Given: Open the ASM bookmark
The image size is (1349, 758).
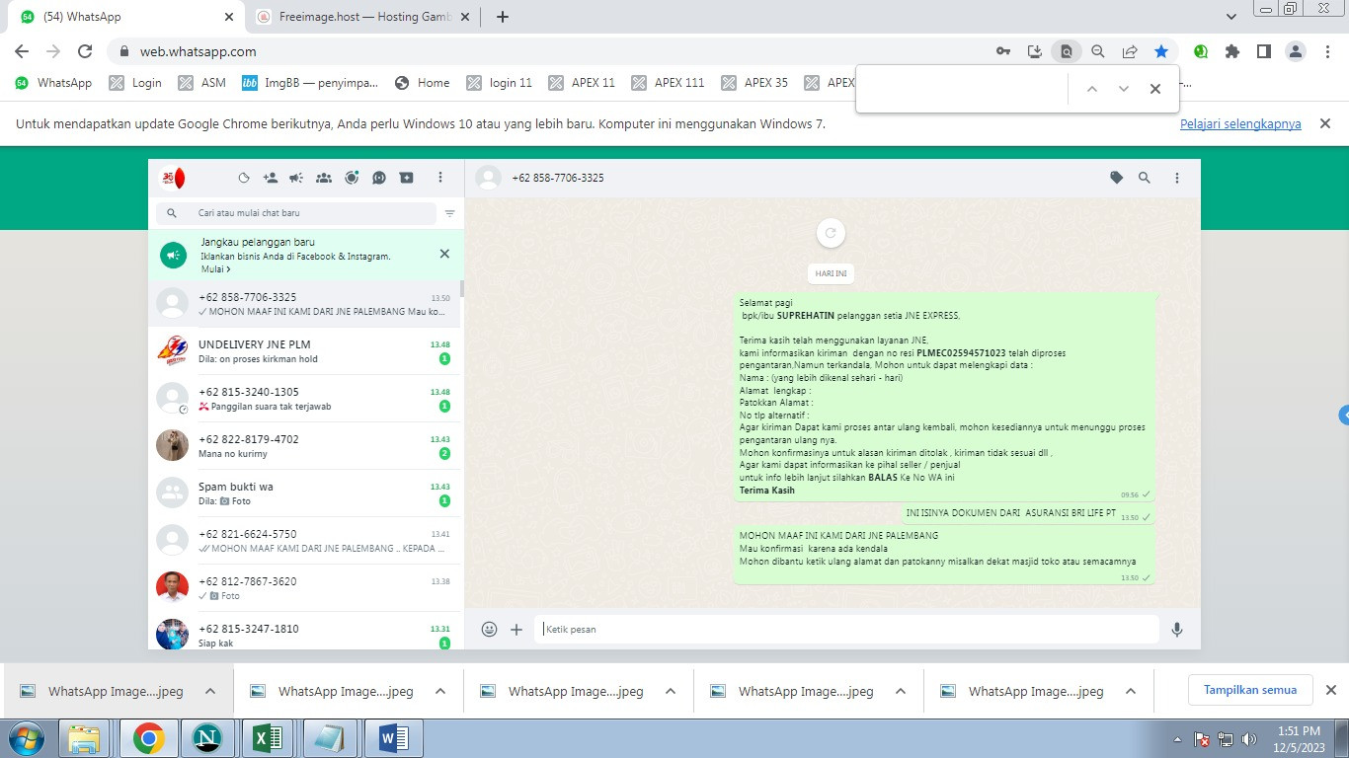Looking at the screenshot, I should point(202,83).
